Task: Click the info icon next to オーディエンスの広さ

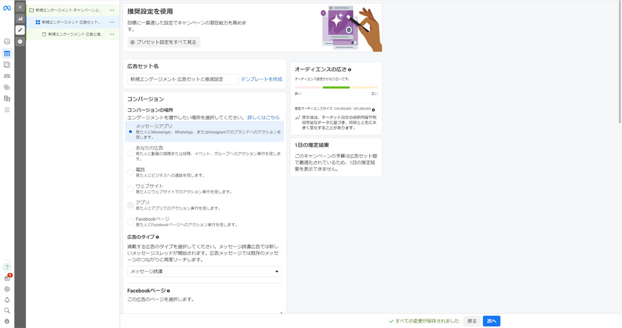Action: [x=350, y=70]
